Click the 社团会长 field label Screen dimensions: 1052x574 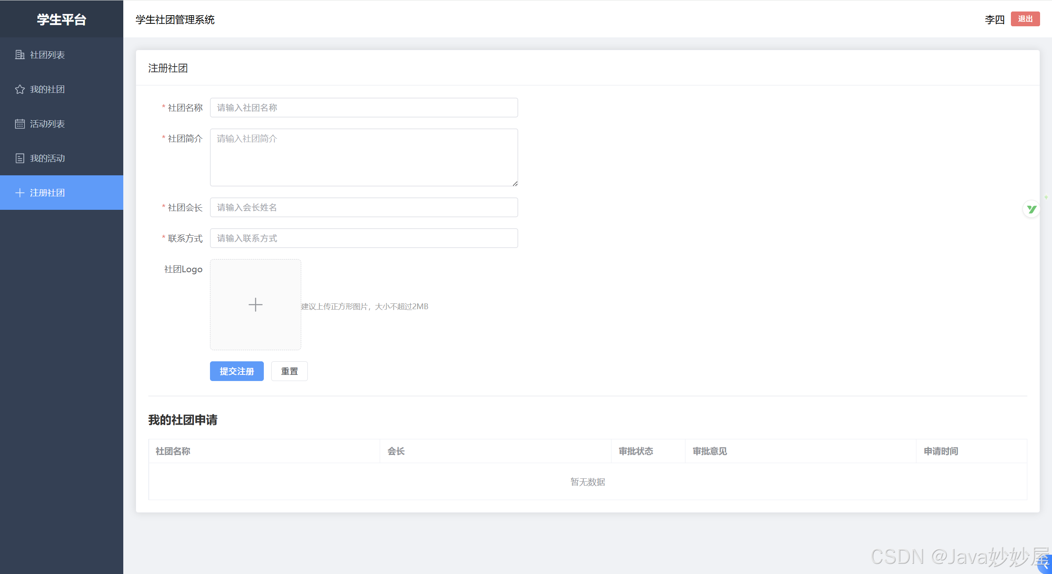pos(185,207)
